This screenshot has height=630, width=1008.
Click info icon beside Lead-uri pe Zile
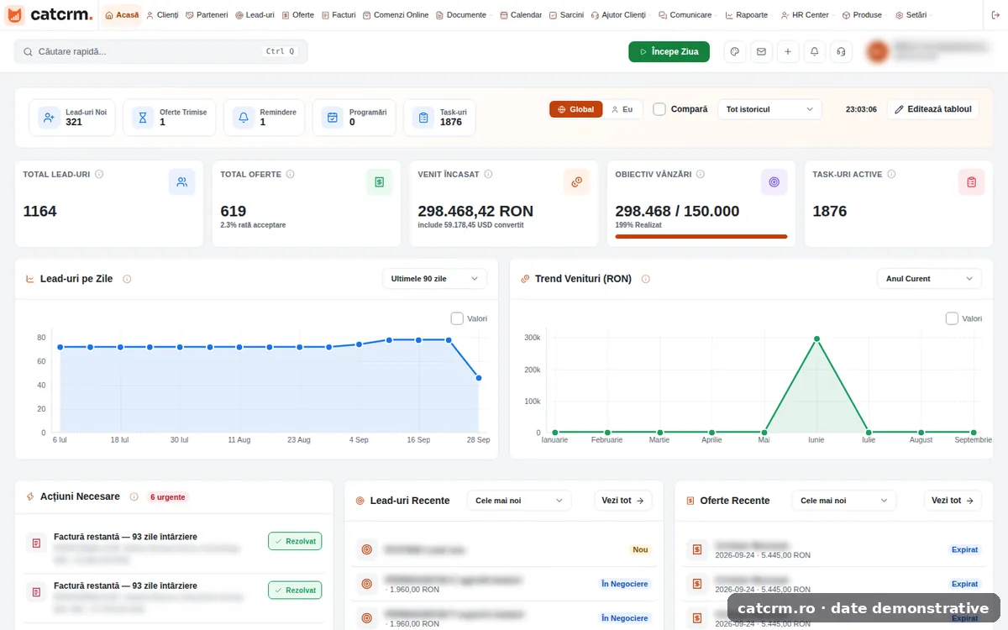click(x=127, y=279)
